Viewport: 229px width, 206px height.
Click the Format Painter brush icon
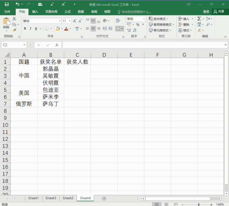tap(14, 30)
